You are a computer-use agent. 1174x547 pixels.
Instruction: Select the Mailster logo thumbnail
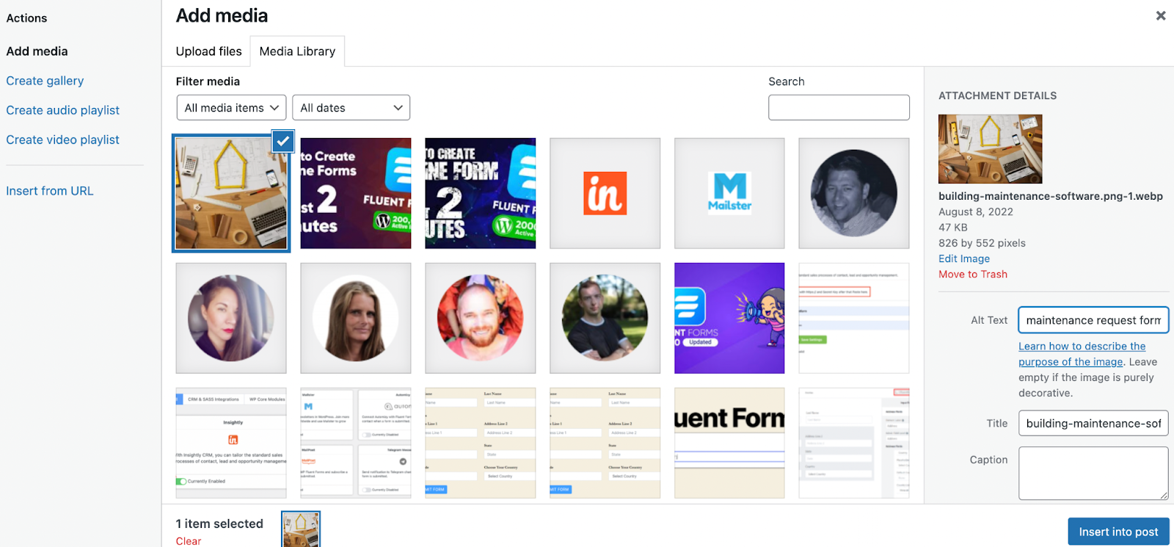pyautogui.click(x=729, y=193)
